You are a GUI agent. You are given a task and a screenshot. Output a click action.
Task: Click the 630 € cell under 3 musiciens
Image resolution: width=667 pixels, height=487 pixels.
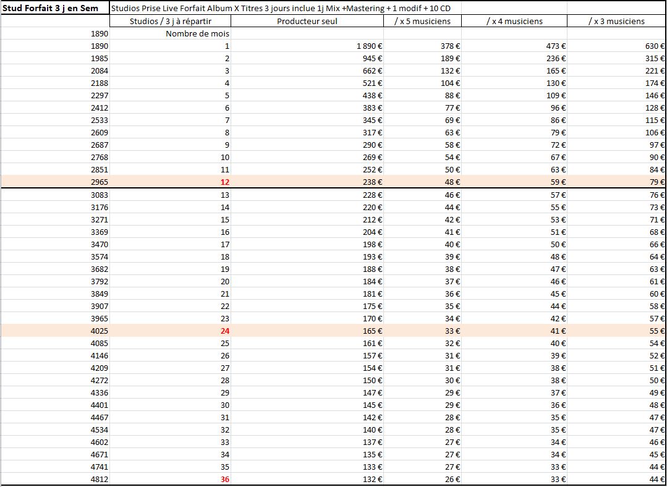coord(655,46)
